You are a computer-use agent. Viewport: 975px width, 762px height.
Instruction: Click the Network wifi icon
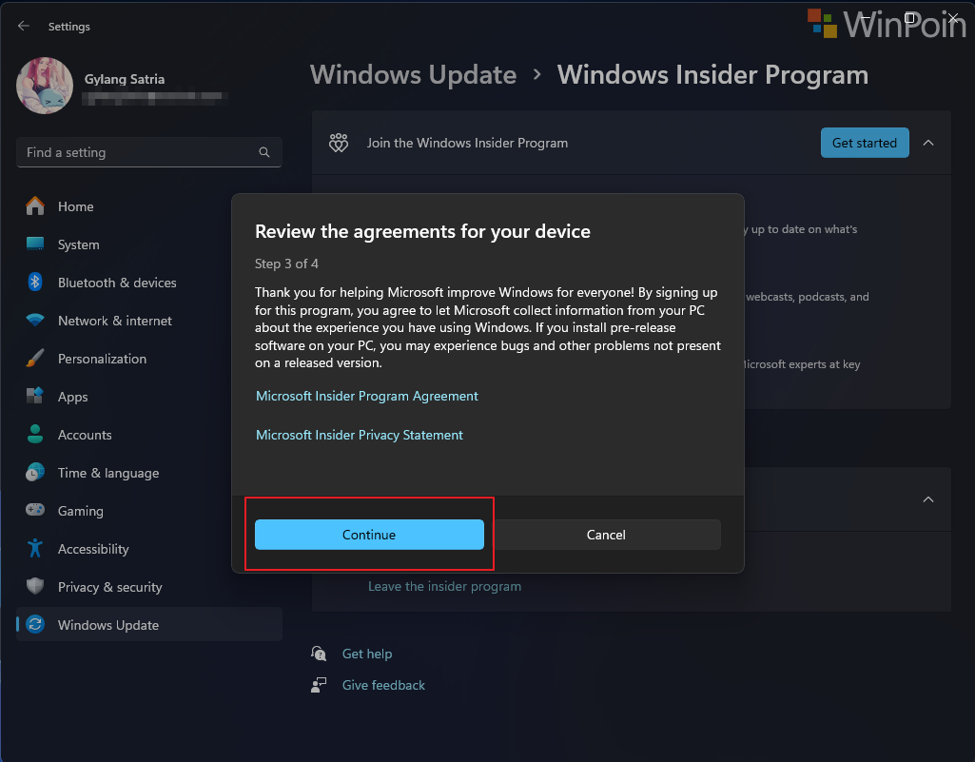[35, 321]
